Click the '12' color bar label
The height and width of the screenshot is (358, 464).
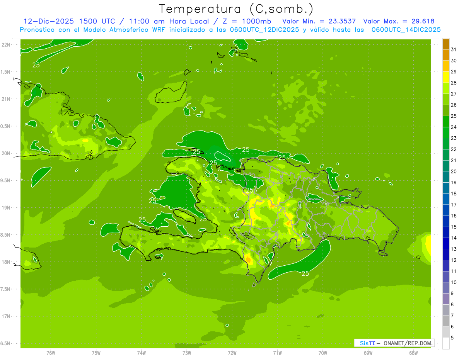tap(454, 260)
